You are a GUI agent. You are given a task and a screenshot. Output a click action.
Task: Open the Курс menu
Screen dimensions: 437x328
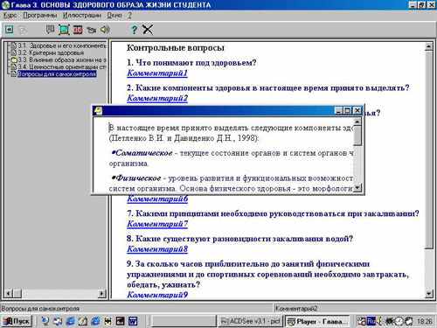click(x=10, y=15)
